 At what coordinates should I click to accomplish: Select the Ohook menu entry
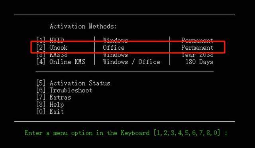59,48
